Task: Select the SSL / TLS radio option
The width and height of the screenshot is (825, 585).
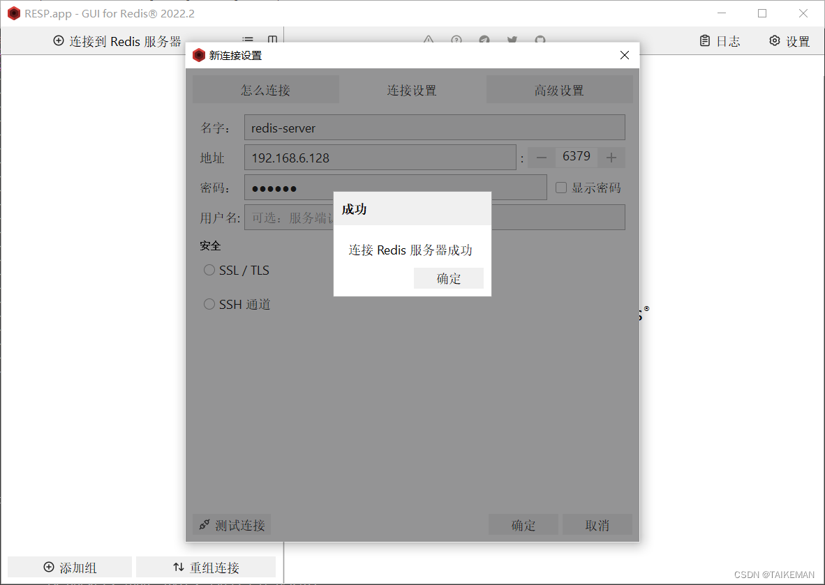Action: tap(209, 270)
